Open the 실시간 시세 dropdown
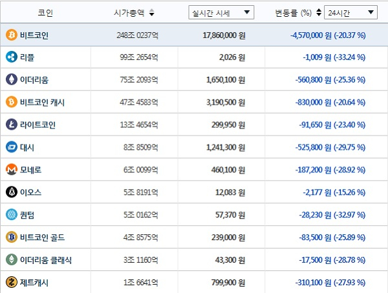388x293 pixels. (221, 12)
